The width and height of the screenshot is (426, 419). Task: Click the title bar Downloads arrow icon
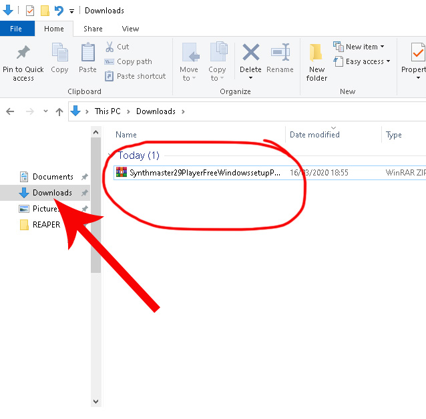pos(7,10)
